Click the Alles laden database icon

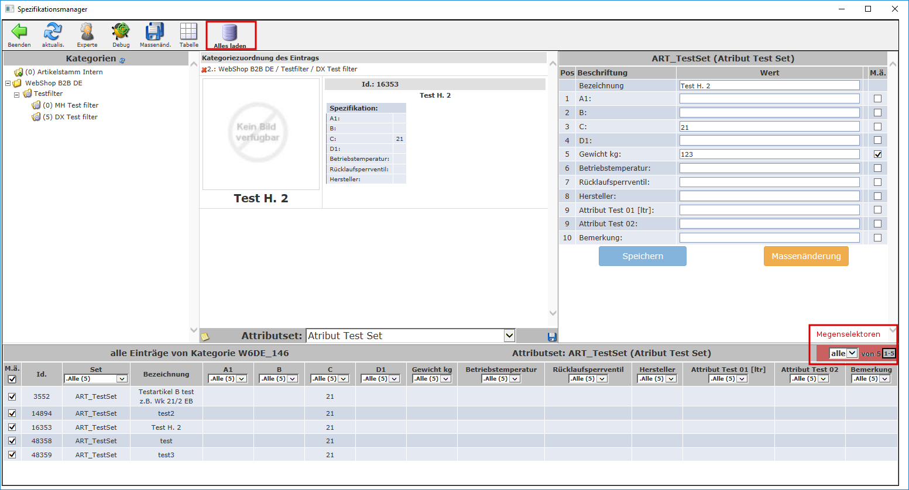click(230, 33)
